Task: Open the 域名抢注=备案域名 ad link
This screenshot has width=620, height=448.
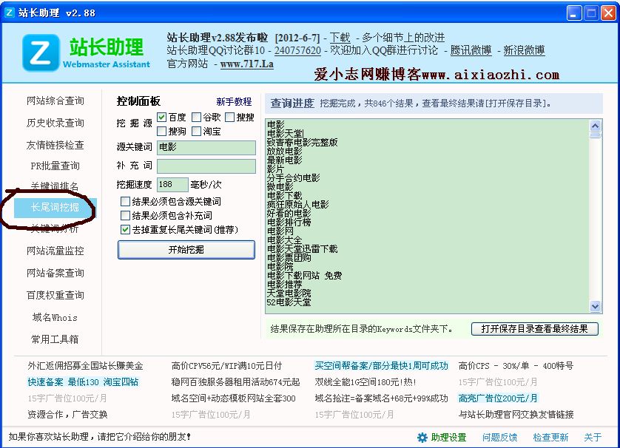Action: point(382,398)
